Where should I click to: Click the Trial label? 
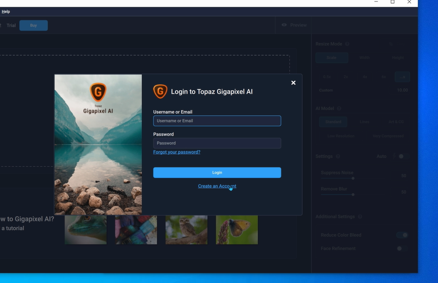pyautogui.click(x=11, y=25)
